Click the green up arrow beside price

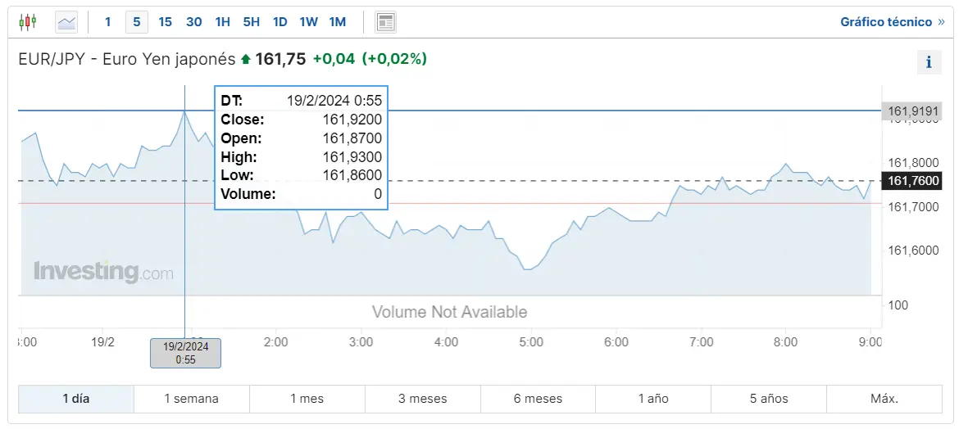pyautogui.click(x=246, y=59)
